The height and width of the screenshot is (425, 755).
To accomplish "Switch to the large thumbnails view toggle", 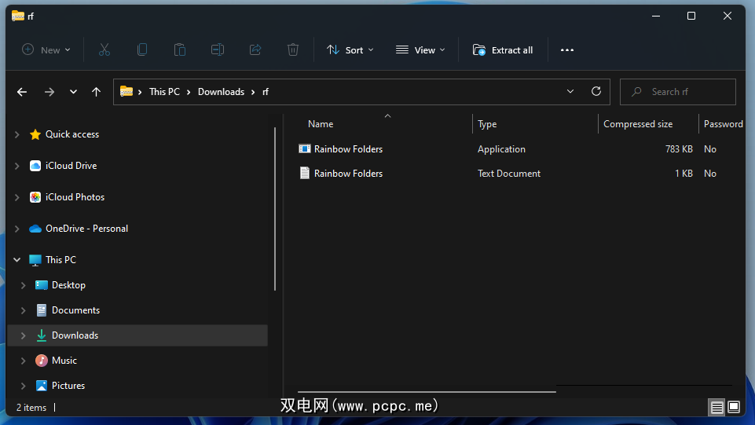I will pos(734,407).
